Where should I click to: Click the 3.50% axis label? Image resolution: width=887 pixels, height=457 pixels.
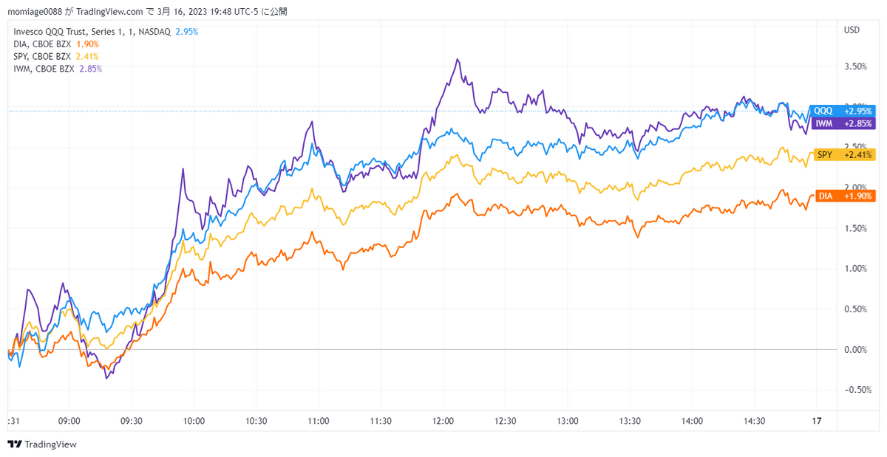tap(854, 66)
